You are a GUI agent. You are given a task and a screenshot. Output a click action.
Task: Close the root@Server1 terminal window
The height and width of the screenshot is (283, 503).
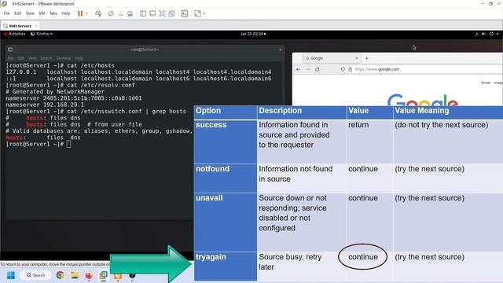click(x=280, y=50)
